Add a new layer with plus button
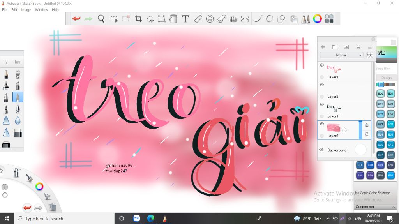 point(323,47)
